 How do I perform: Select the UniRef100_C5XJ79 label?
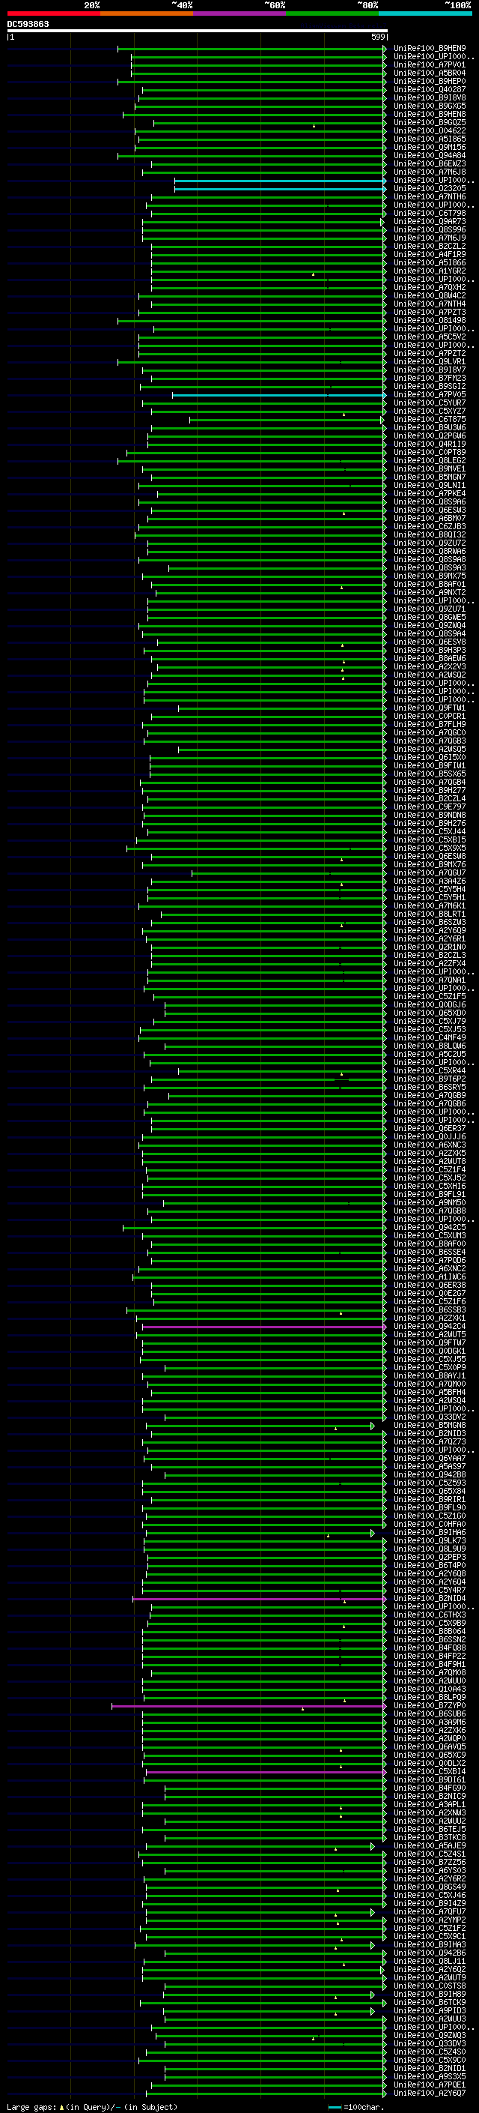[429, 1021]
